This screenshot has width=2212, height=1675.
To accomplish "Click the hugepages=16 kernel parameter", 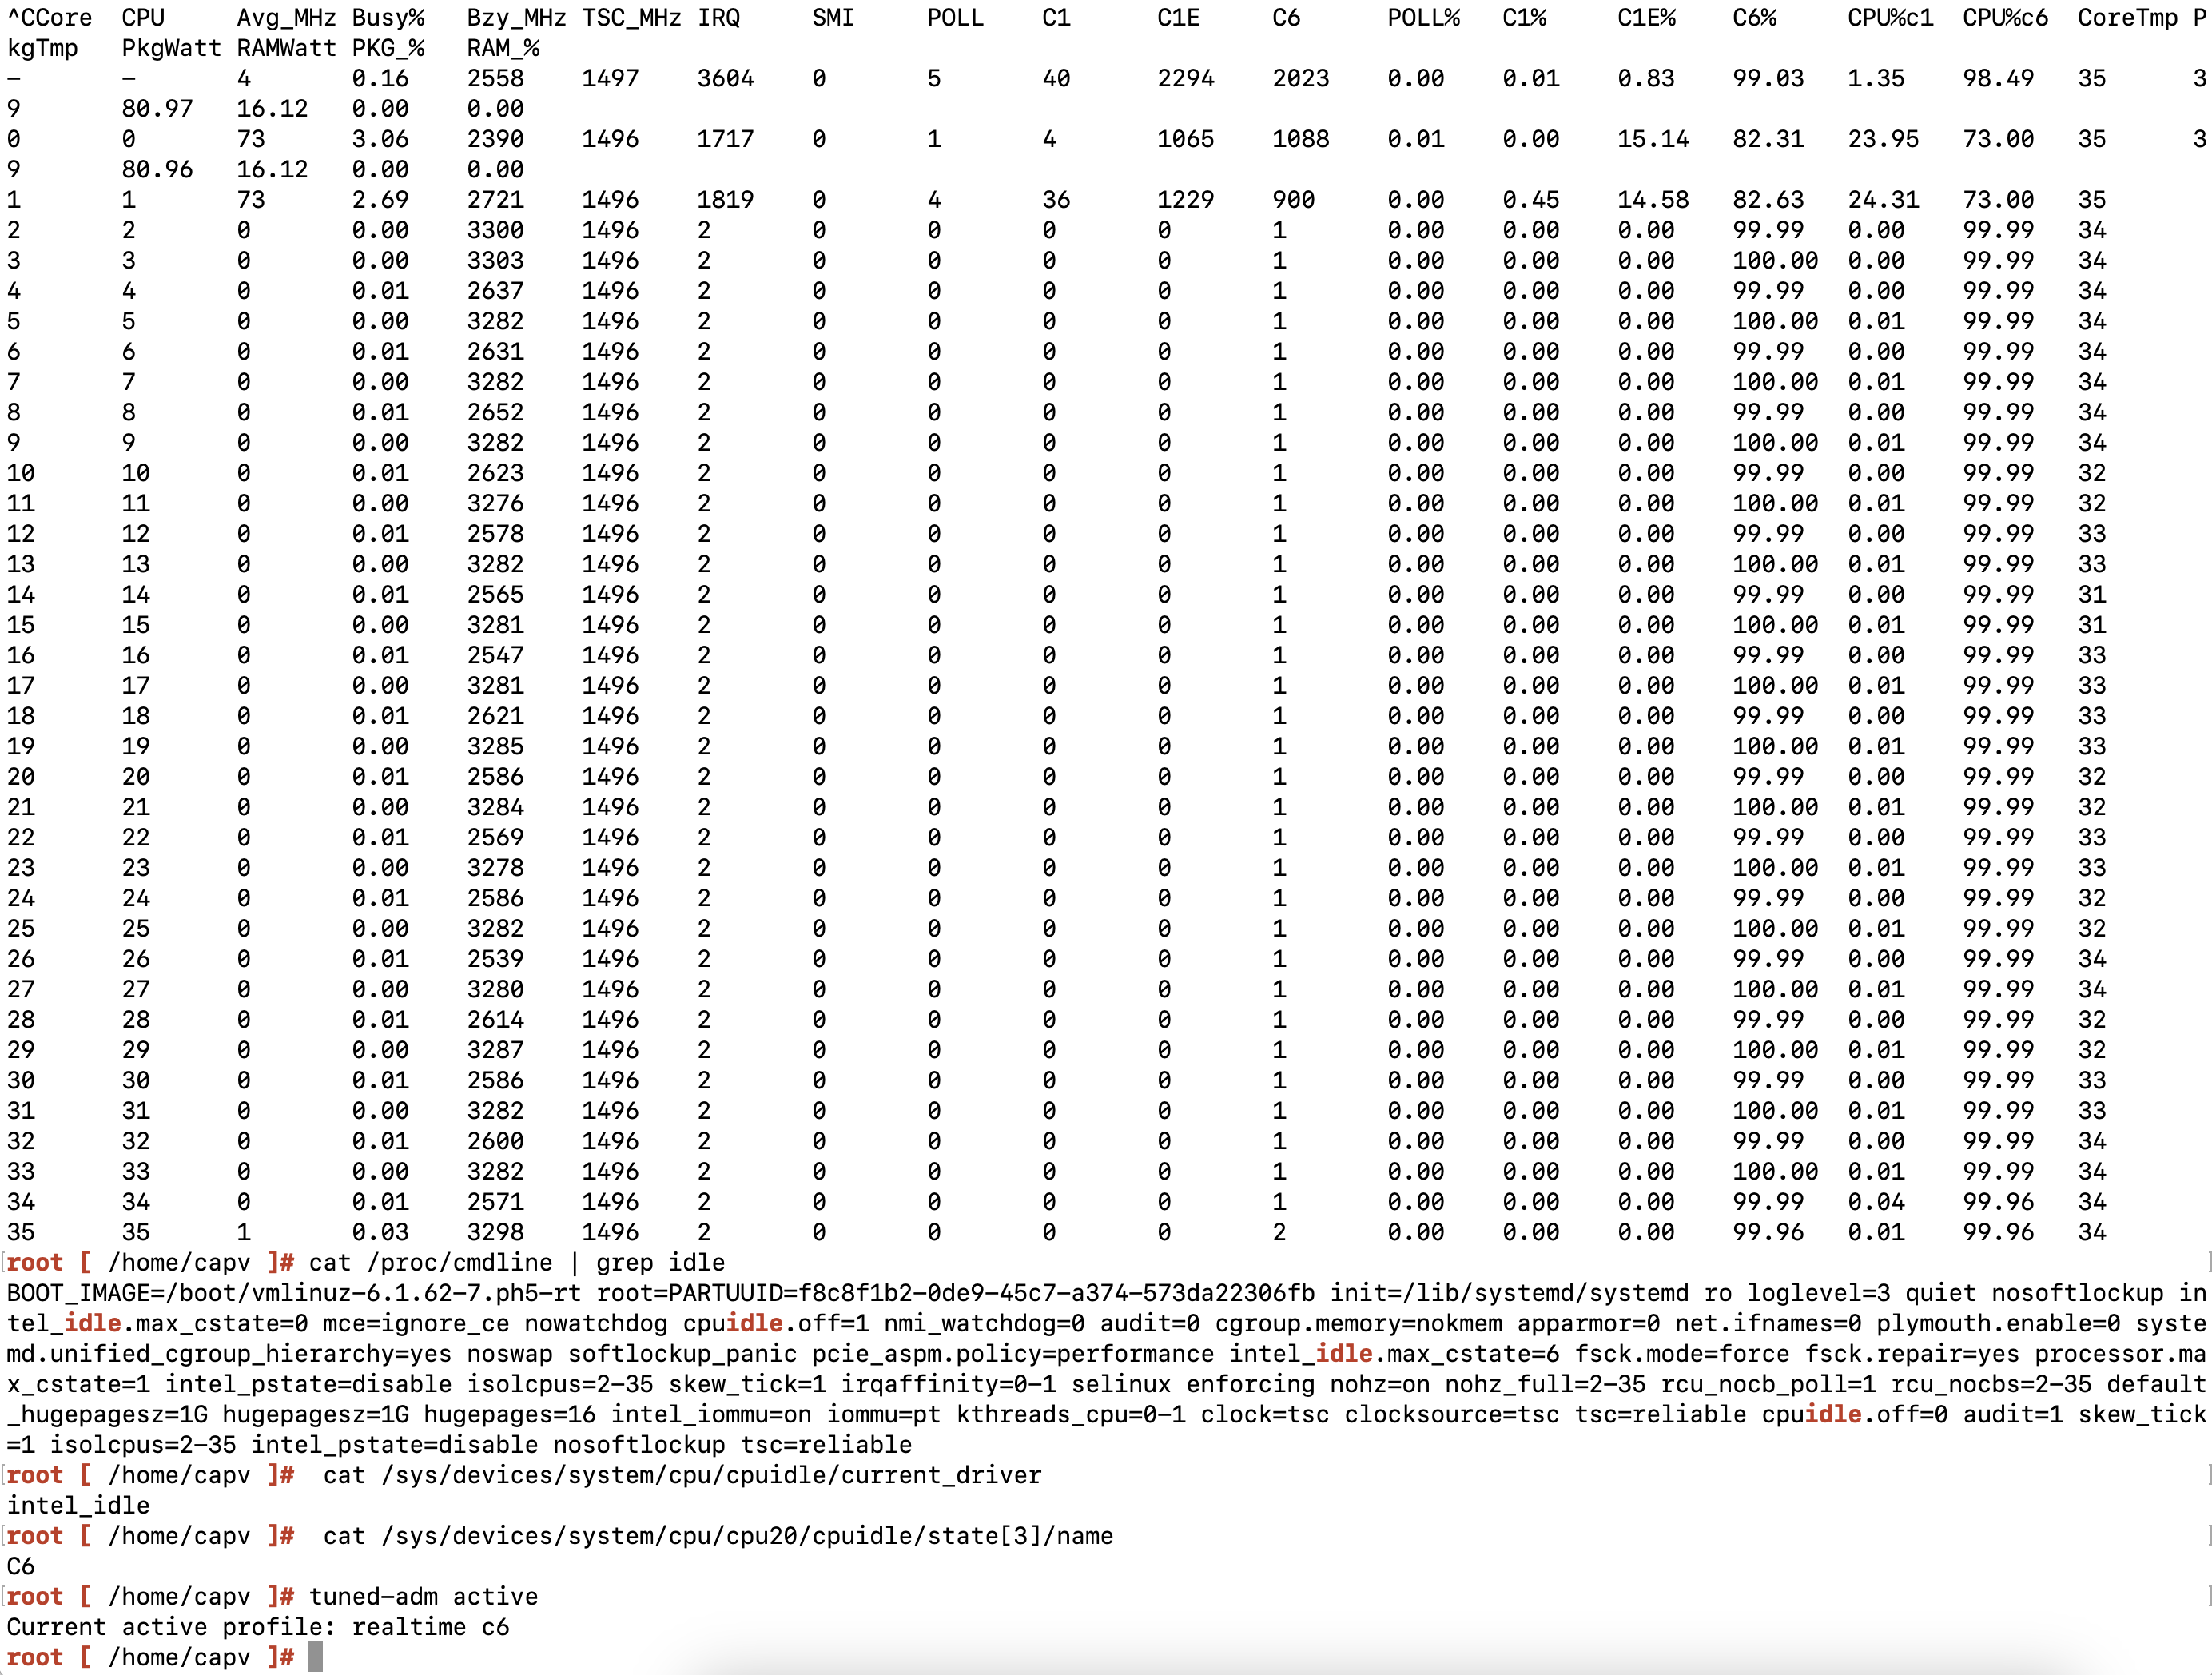I will pos(509,1415).
